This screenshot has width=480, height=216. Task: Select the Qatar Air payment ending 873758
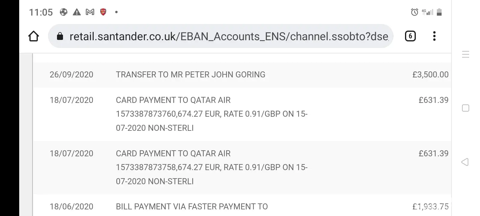(211, 167)
